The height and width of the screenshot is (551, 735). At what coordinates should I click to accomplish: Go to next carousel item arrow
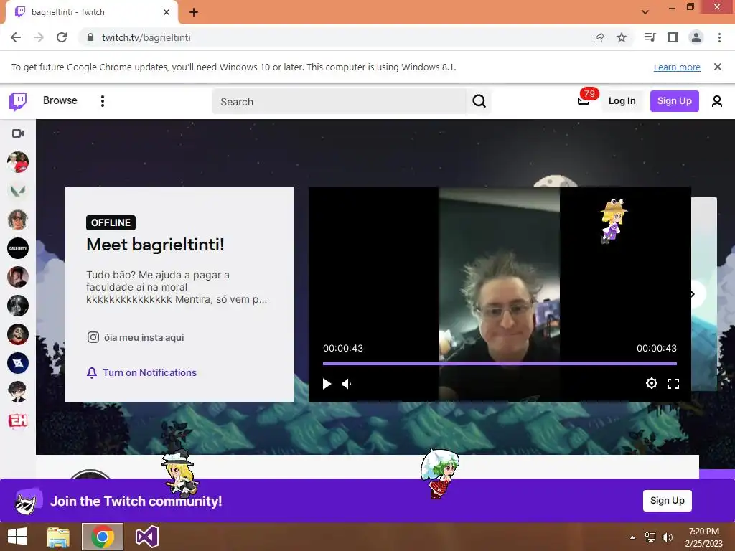tap(693, 294)
